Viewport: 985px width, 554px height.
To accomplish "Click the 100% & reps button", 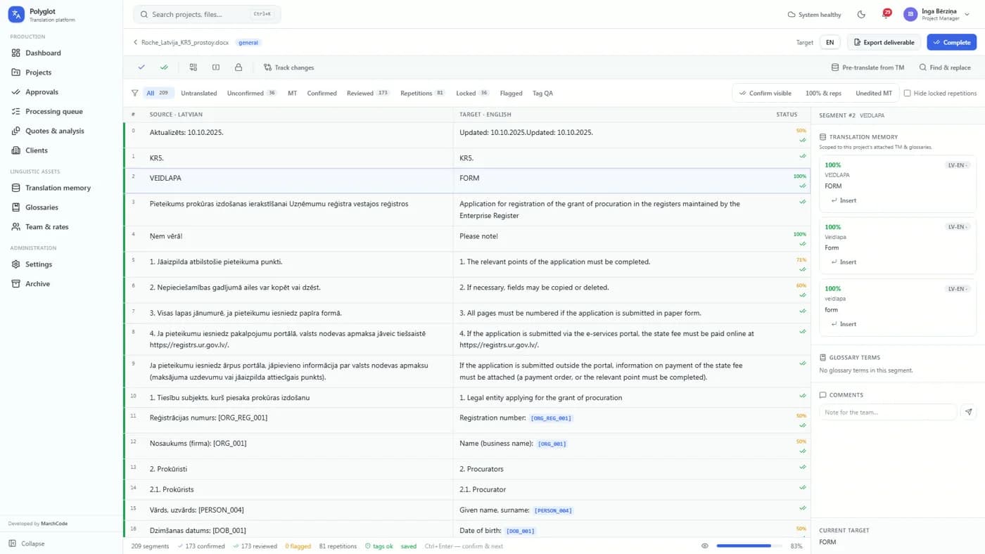I will [823, 93].
